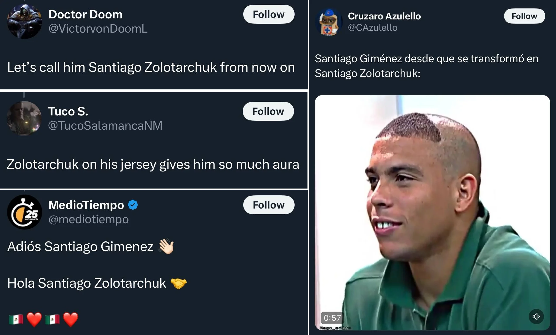Open @VictorvonDoomL handle link
Viewport: 556px width, 335px height.
(x=98, y=29)
